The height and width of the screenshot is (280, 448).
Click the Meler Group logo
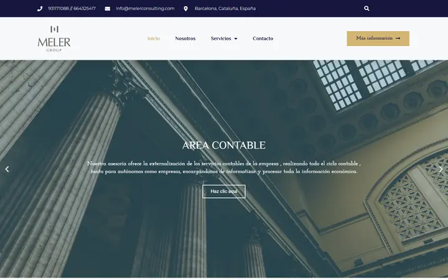click(x=54, y=39)
